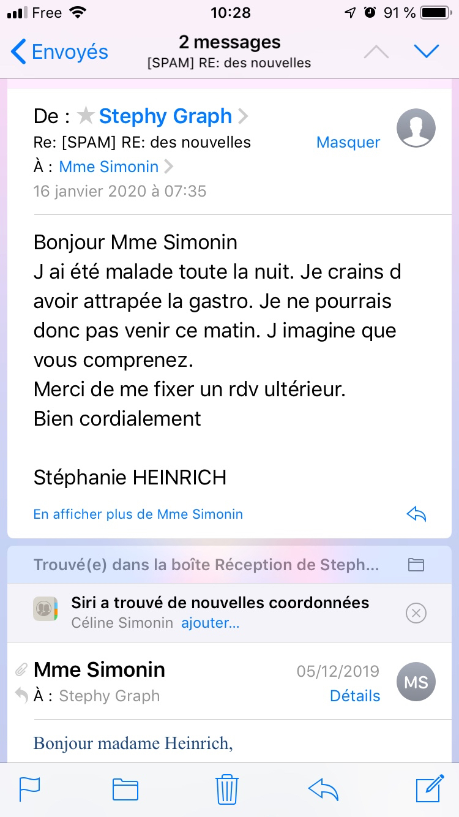This screenshot has height=817, width=459.
Task: Tap the flag icon in bottom toolbar
Action: (x=29, y=789)
